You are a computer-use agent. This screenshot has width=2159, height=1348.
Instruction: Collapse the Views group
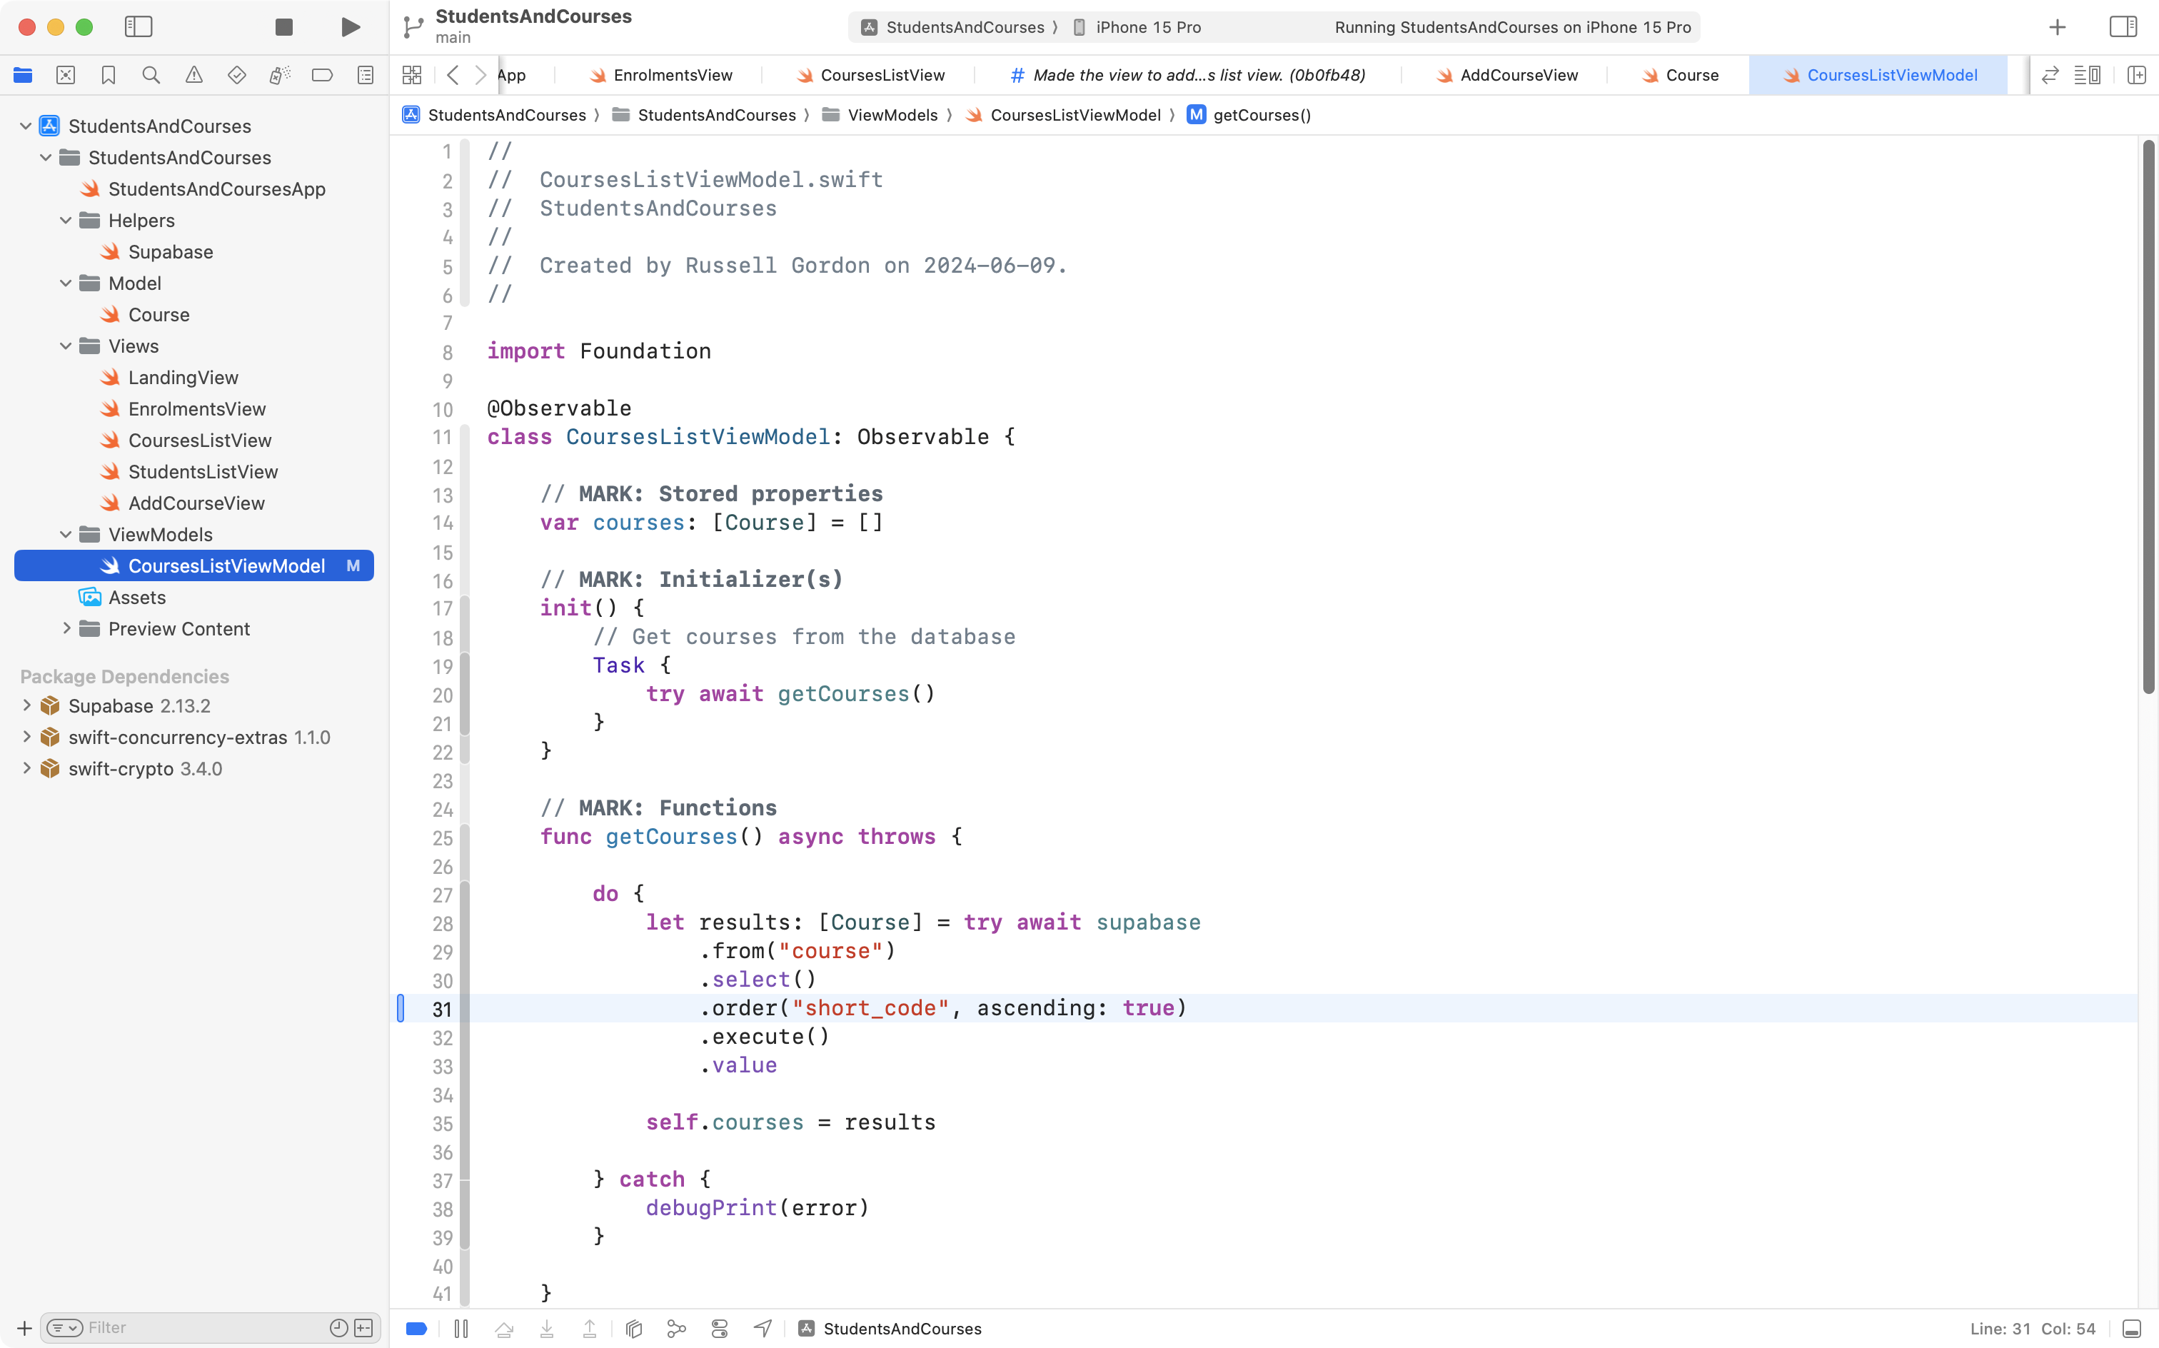[x=64, y=346]
